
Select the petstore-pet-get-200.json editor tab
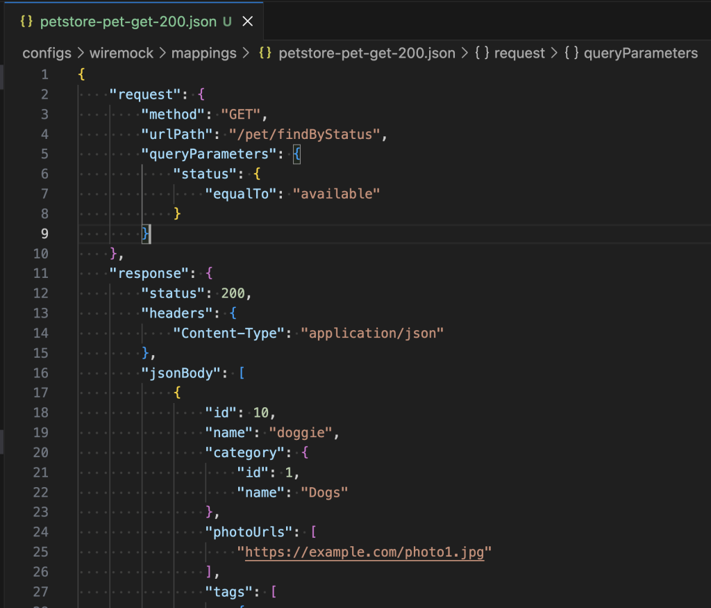tap(128, 22)
